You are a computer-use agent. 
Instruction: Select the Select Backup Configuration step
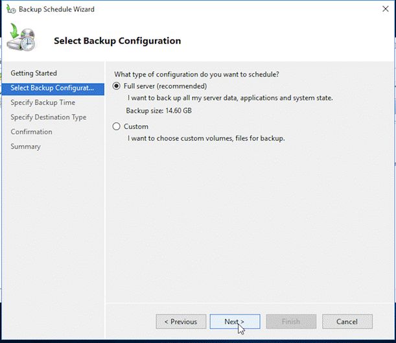tap(52, 88)
